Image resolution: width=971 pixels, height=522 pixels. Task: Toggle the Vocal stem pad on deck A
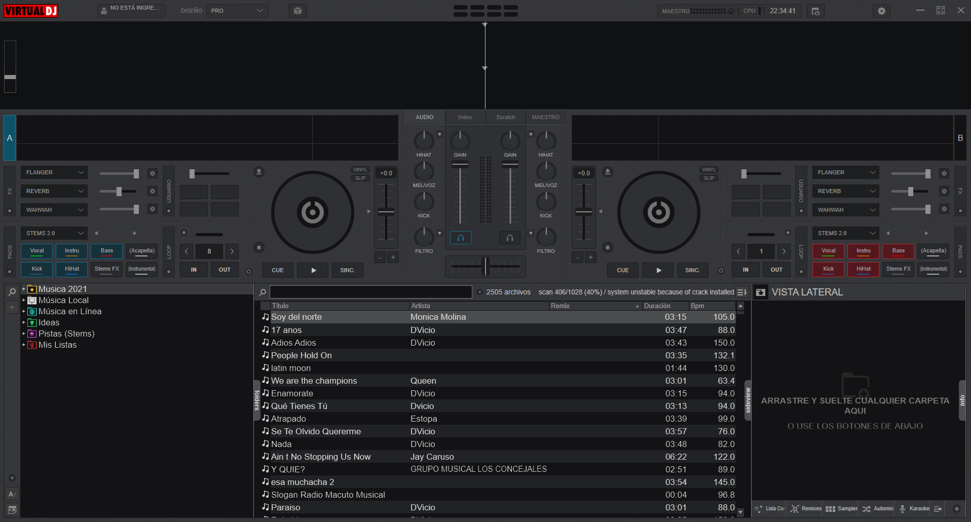coord(37,251)
